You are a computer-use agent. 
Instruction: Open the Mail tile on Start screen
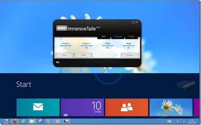(x=38, y=107)
